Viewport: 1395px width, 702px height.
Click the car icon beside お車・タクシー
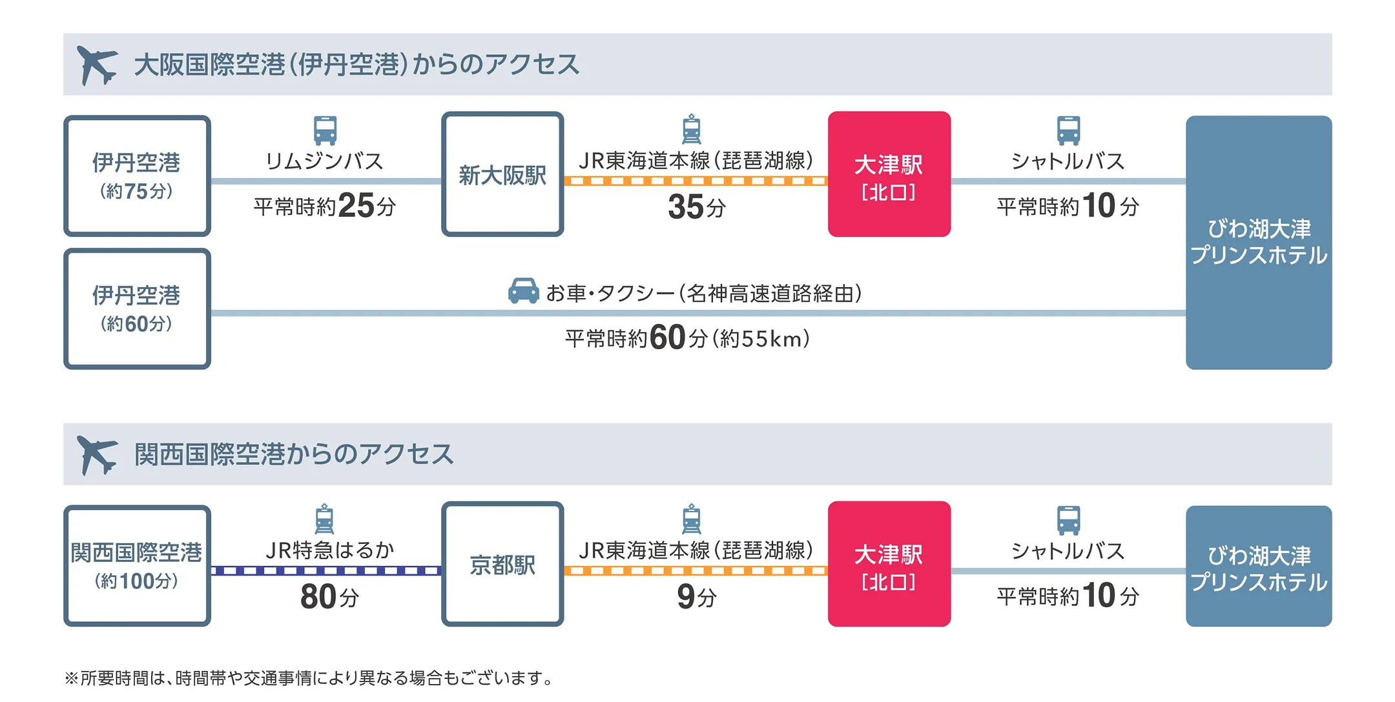[523, 291]
